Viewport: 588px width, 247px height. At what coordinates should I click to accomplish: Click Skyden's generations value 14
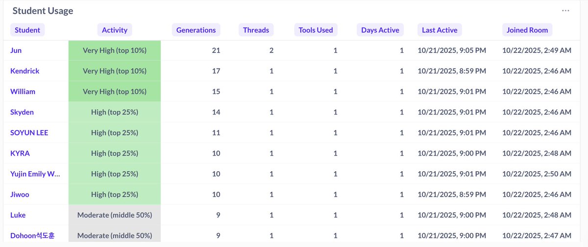[x=216, y=112]
